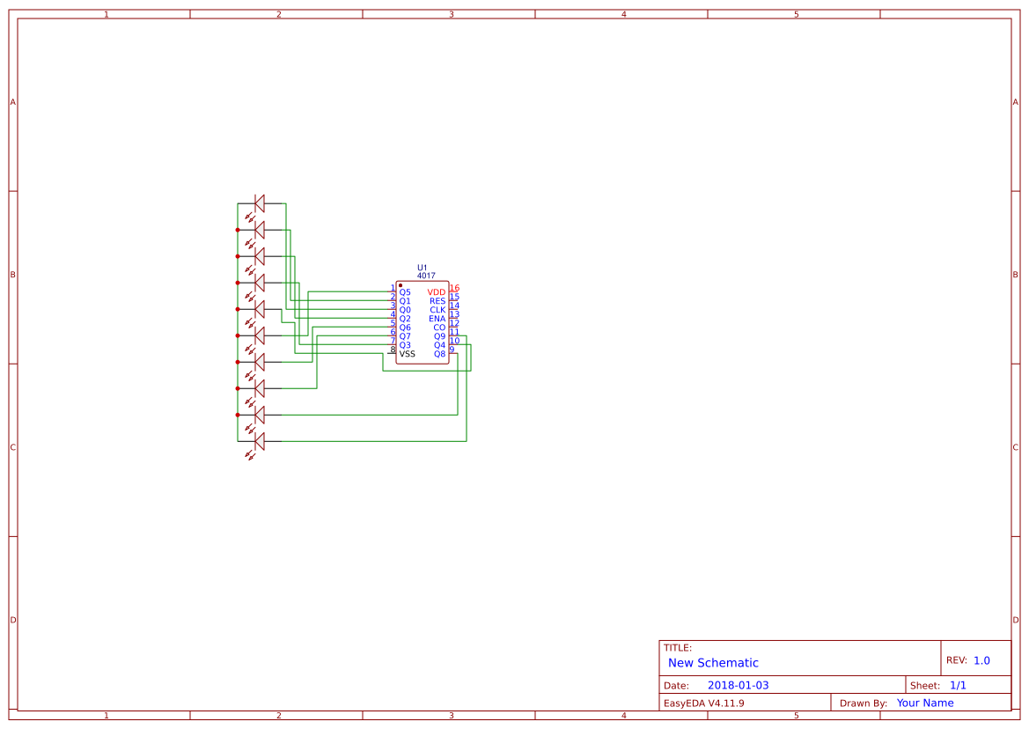1029x729 pixels.
Task: Select the U1 4017 counter chip symbol
Action: (x=423, y=321)
